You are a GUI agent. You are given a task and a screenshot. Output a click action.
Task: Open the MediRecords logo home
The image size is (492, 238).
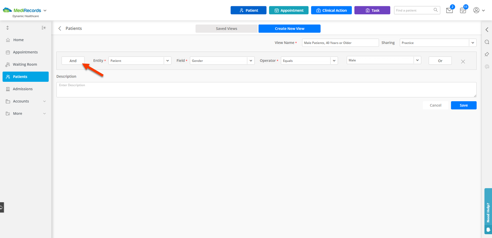click(22, 10)
